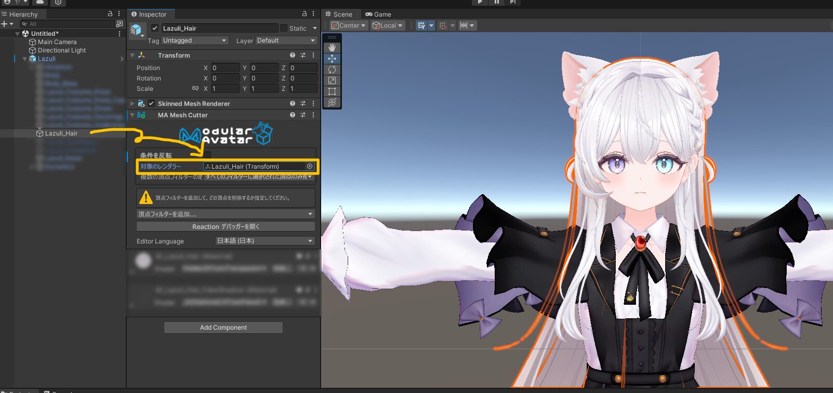
Task: Click the Reaction debugger button
Action: click(226, 227)
